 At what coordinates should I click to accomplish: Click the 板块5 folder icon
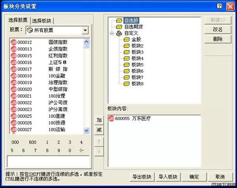126,65
